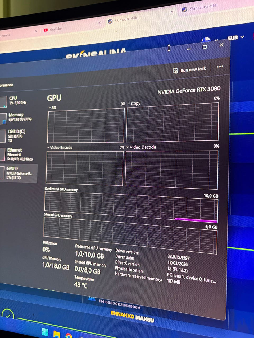Click the 8,0 GB shared memory scale label
254x338 pixels.
pos(211,227)
